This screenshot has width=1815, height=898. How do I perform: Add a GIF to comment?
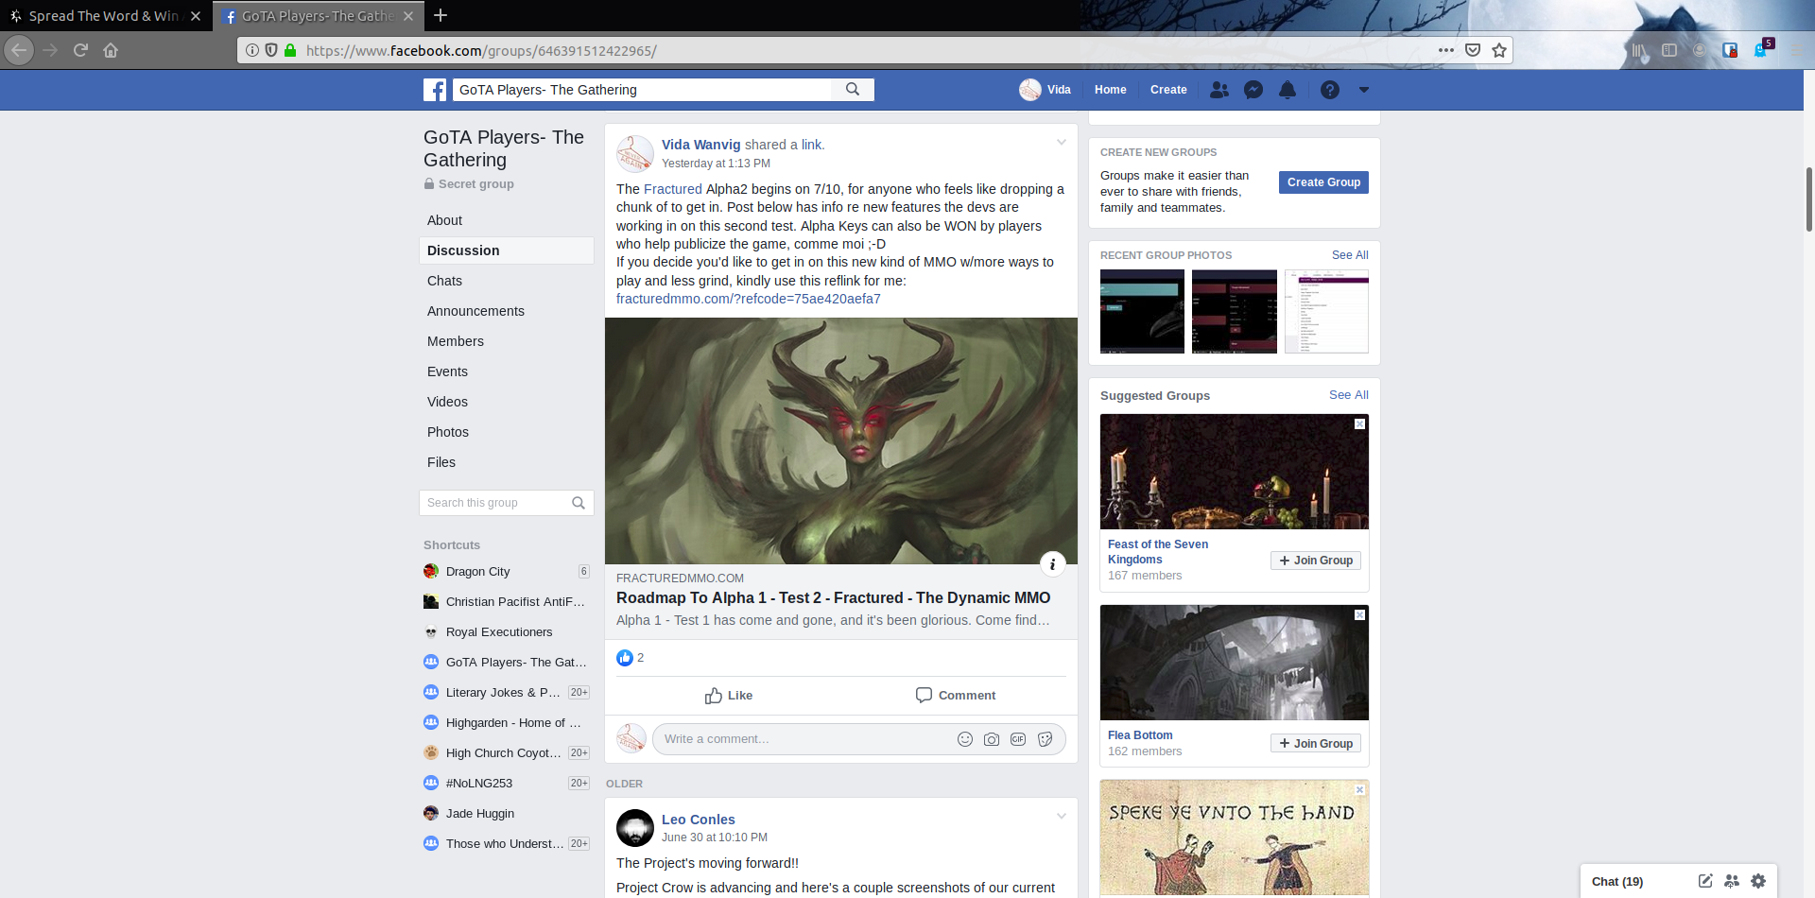pyautogui.click(x=1018, y=739)
